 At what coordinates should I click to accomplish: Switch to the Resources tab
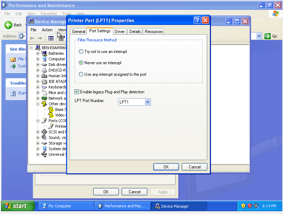154,32
